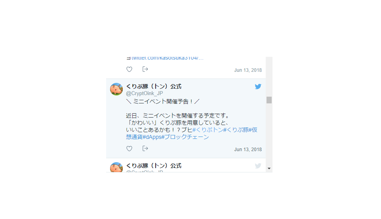The height and width of the screenshot is (219, 381).
Task: Open the blue Twitter bird icon on highlighted tweet
Action: 258,86
